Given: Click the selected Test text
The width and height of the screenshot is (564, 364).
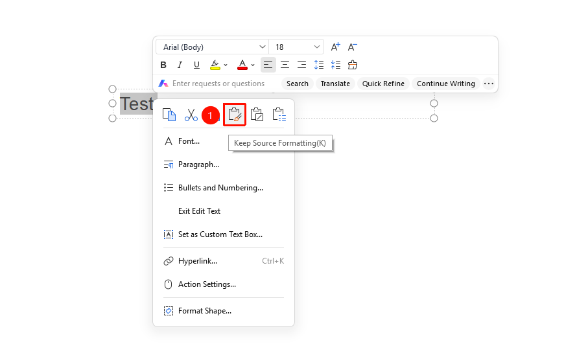Looking at the screenshot, I should pos(136,104).
